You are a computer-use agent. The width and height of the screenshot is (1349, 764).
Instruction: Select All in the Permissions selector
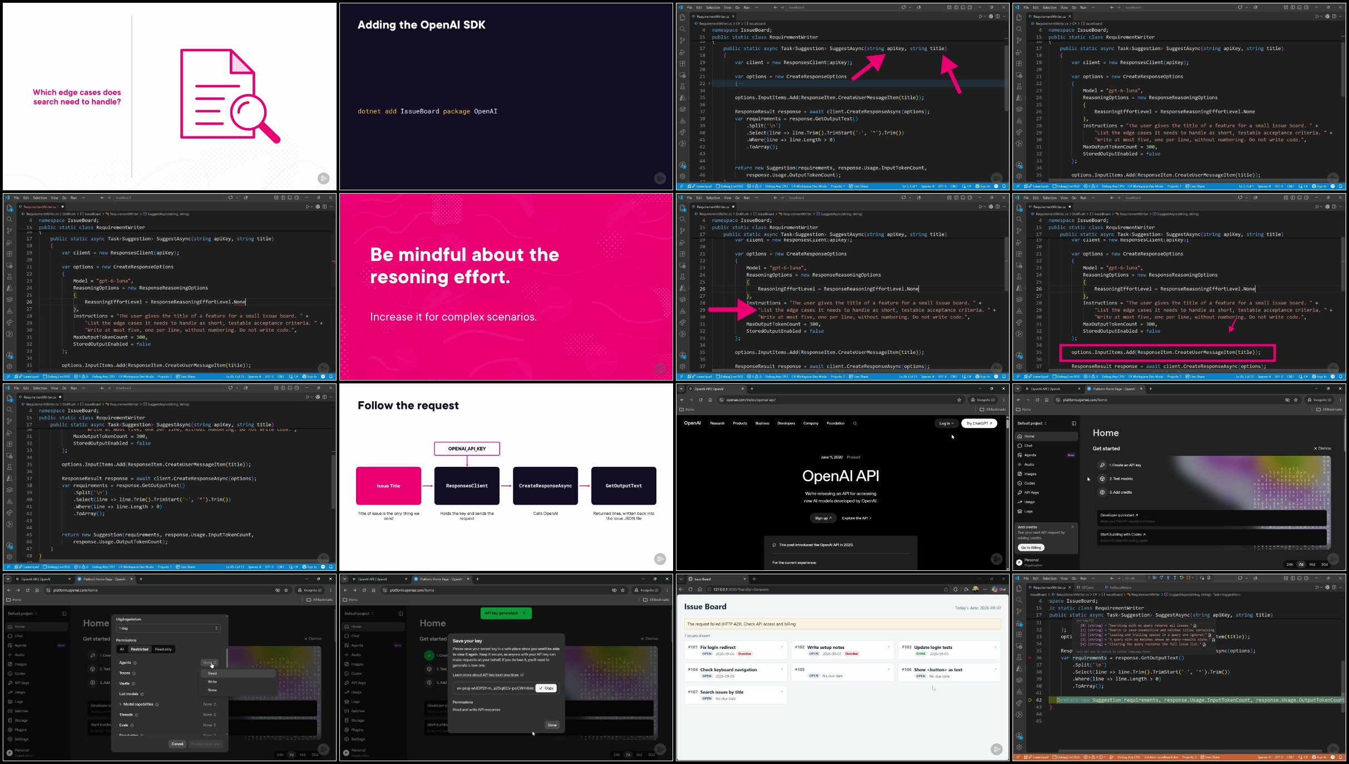coord(122,649)
